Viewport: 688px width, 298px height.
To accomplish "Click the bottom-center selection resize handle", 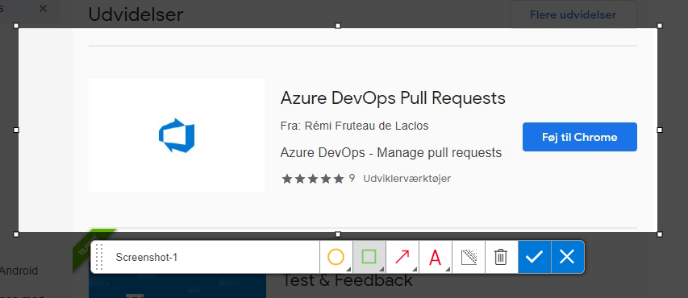I will click(x=338, y=234).
